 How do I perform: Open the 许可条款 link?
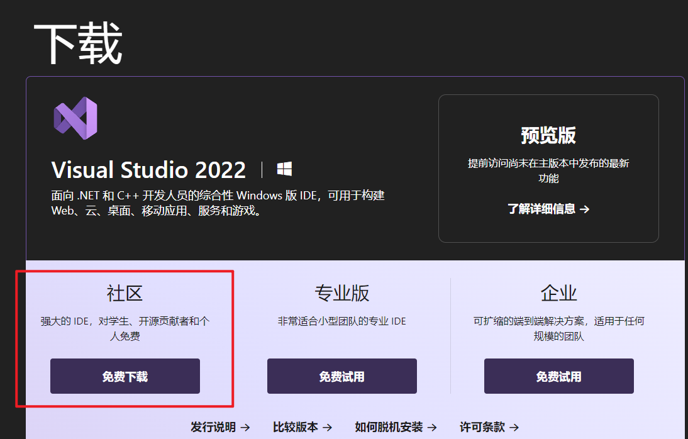489,427
